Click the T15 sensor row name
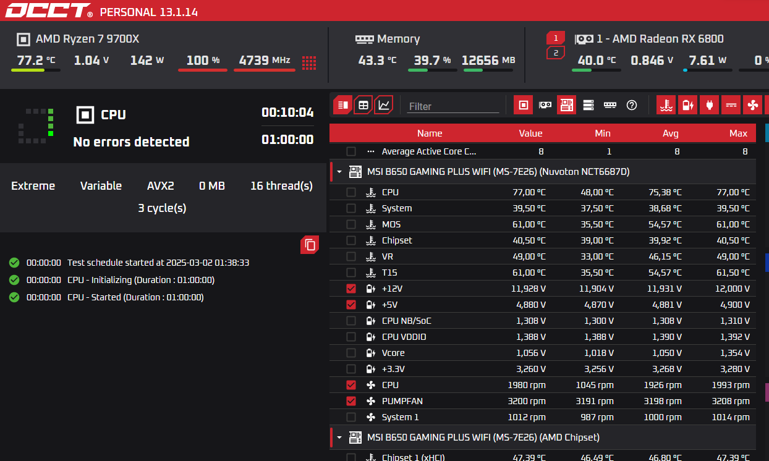The height and width of the screenshot is (461, 769). (388, 273)
